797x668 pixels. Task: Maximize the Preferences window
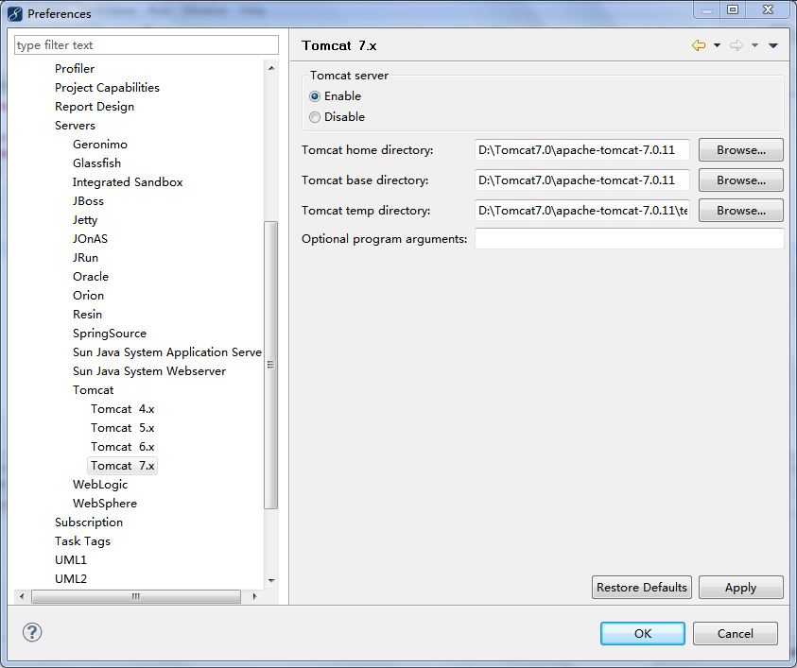point(733,9)
